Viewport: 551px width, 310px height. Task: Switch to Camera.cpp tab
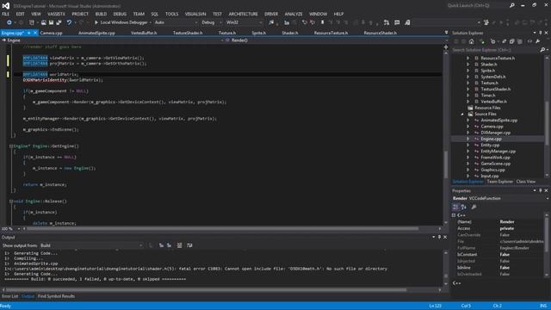coord(51,33)
